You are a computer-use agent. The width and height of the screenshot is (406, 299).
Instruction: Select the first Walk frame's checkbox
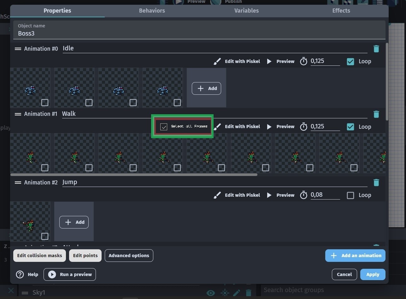(x=44, y=168)
